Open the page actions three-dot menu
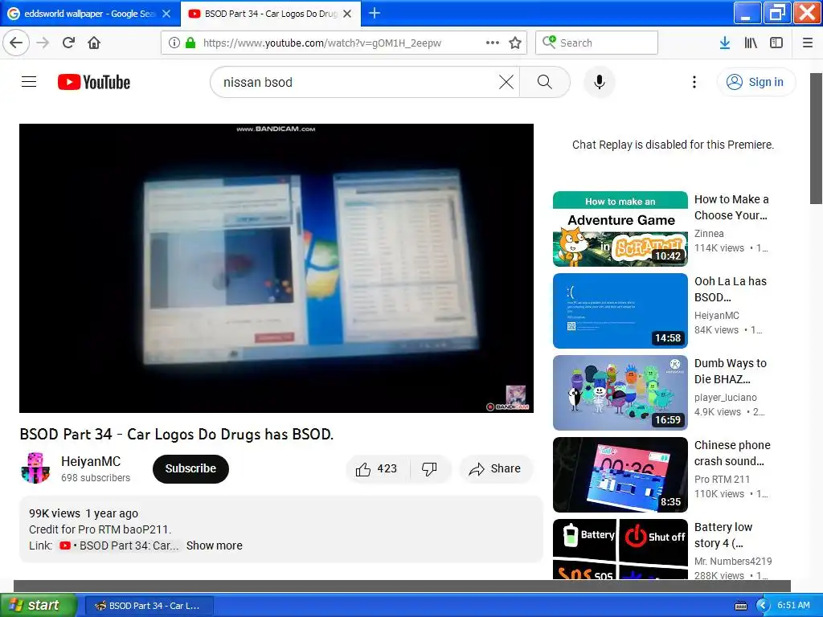 pyautogui.click(x=493, y=43)
